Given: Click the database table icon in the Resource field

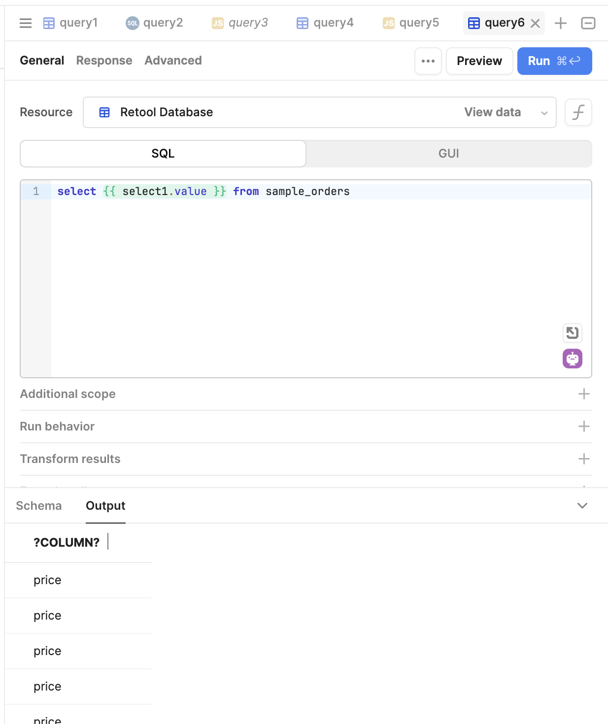Looking at the screenshot, I should (x=104, y=112).
